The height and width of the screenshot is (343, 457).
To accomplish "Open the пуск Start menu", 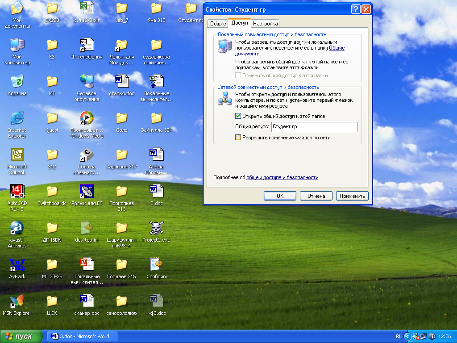I will [x=21, y=336].
